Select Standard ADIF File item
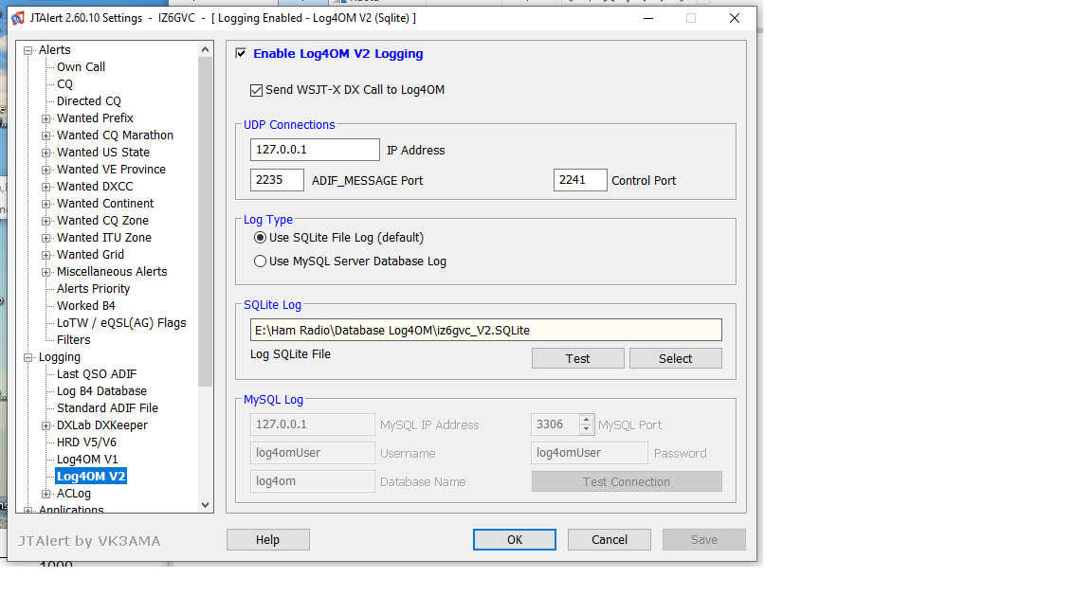 point(107,408)
